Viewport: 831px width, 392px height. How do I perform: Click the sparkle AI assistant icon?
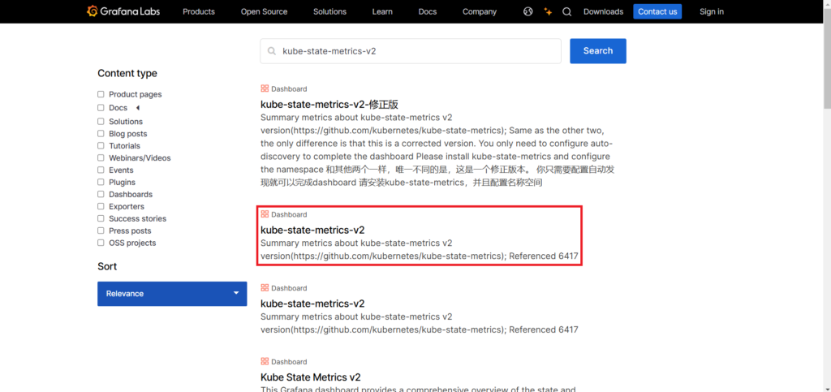pos(548,11)
